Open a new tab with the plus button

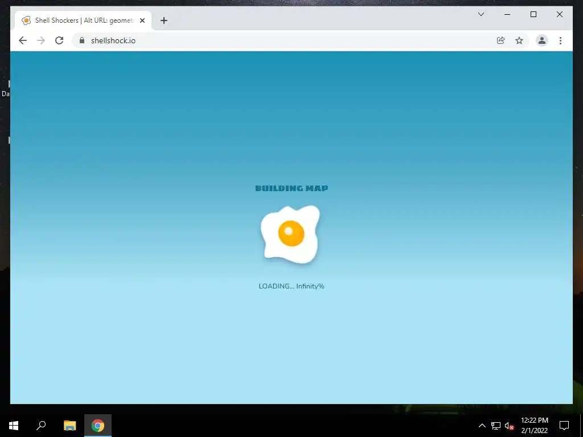click(x=164, y=20)
